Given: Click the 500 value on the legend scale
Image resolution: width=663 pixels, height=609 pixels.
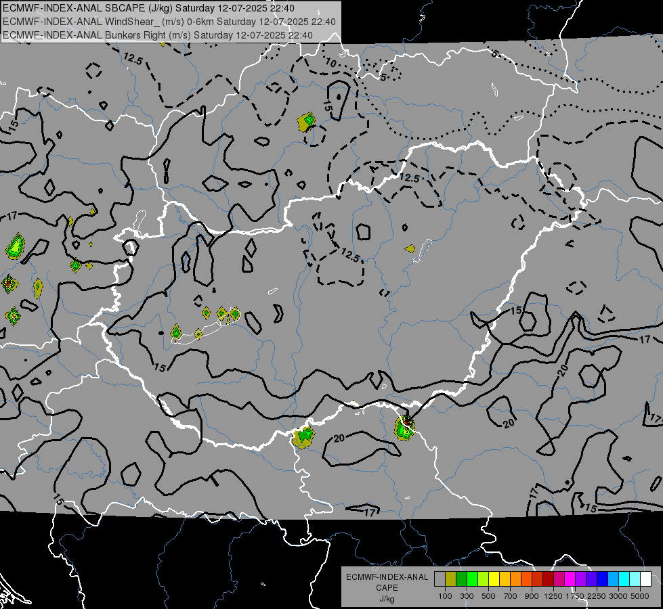Looking at the screenshot, I should pyautogui.click(x=488, y=596).
